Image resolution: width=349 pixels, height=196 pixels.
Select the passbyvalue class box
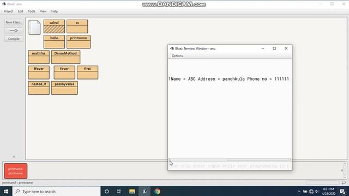coord(64,88)
